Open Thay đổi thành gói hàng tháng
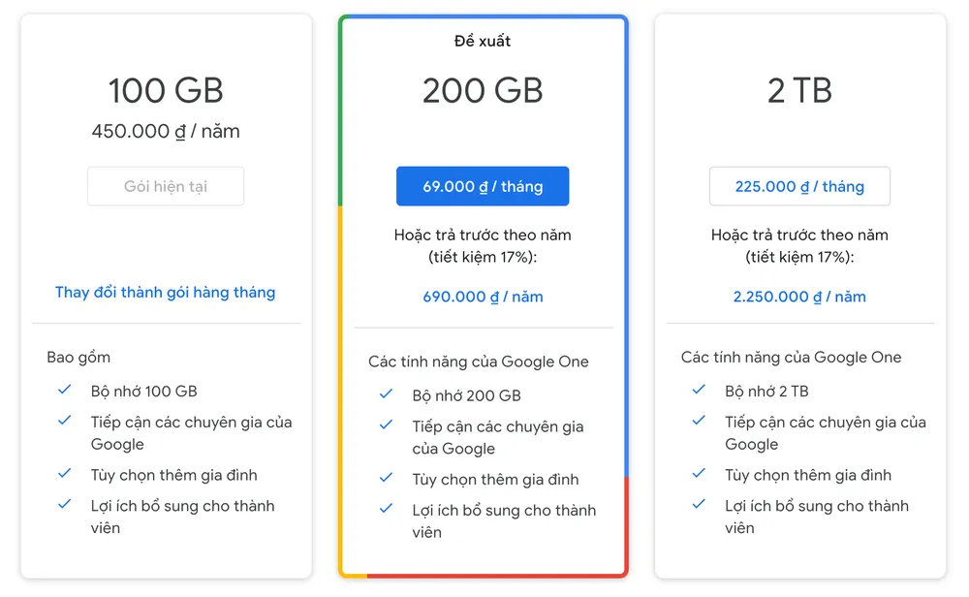Viewport: 969px width, 597px height. pyautogui.click(x=165, y=293)
